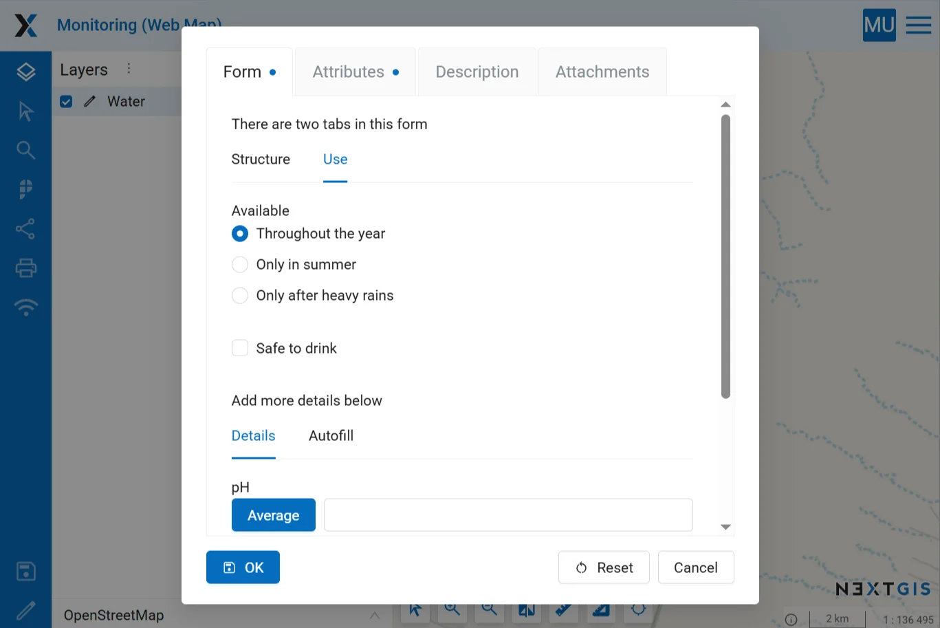This screenshot has width=940, height=628.
Task: Select the swipe compare tool in map toolbar
Action: [x=527, y=609]
